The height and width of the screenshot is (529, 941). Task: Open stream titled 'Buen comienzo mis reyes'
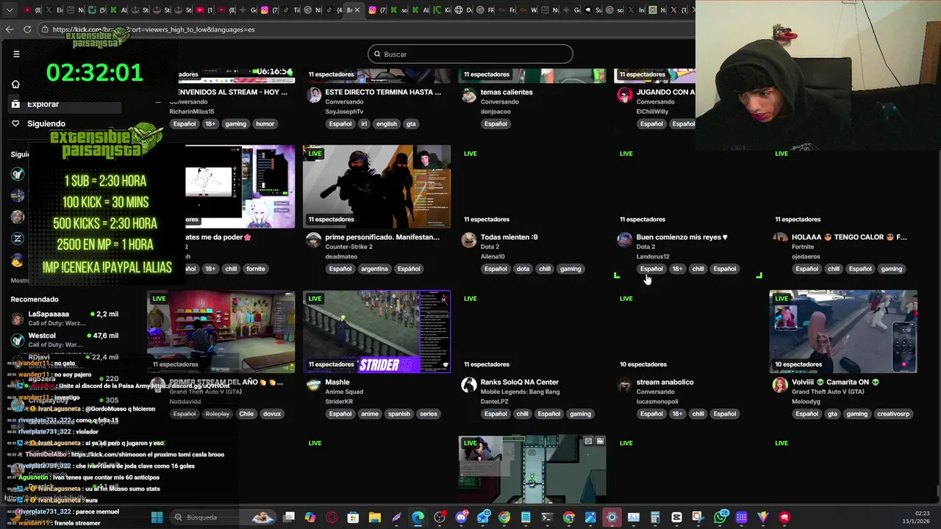point(681,237)
